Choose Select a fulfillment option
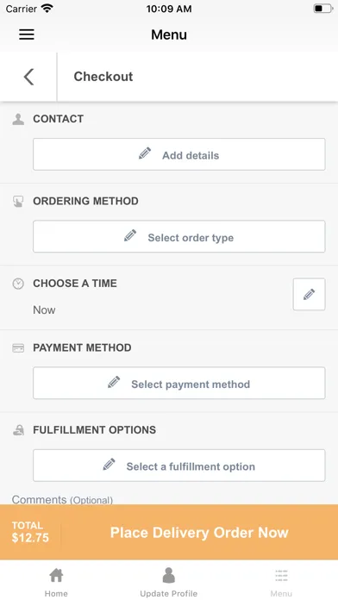The height and width of the screenshot is (600, 338). pyautogui.click(x=179, y=466)
